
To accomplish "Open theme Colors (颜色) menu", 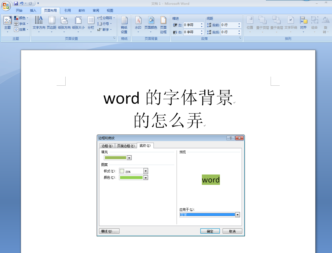I will tap(21, 18).
